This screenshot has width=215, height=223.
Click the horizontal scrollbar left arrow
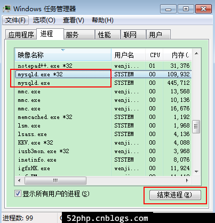19,181
